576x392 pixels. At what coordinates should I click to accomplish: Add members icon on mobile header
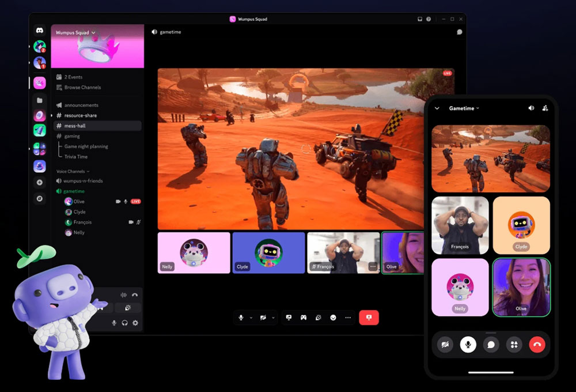[x=545, y=108]
